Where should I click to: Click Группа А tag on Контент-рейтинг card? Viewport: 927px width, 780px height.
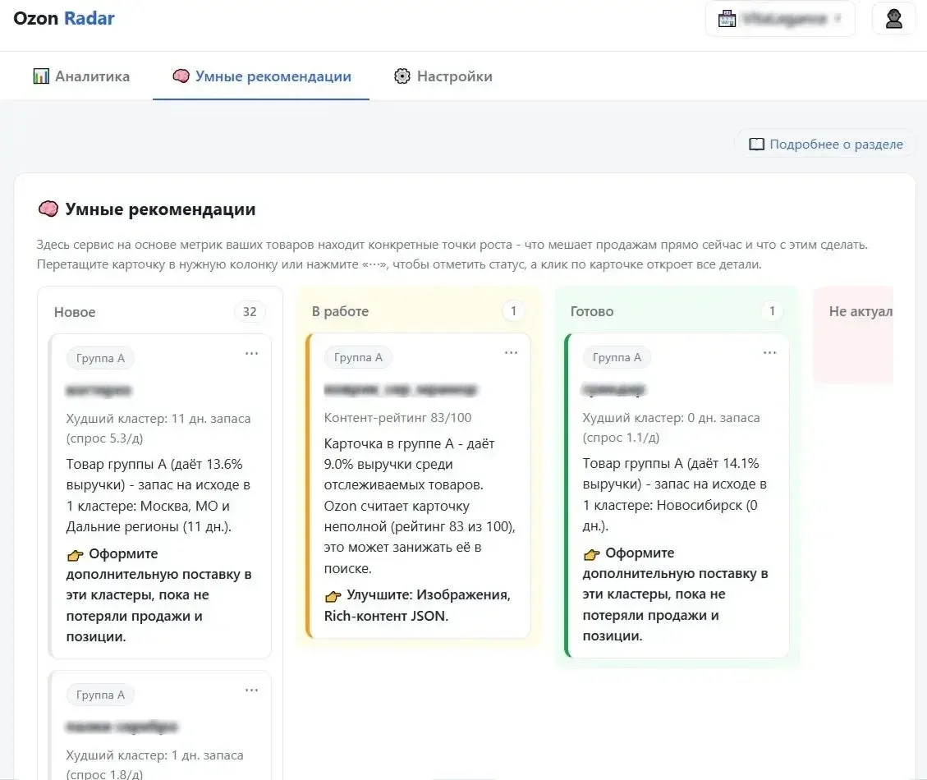coord(358,357)
